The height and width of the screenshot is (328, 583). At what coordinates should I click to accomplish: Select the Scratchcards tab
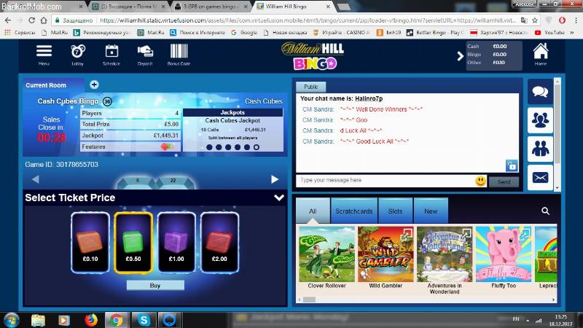pos(354,211)
